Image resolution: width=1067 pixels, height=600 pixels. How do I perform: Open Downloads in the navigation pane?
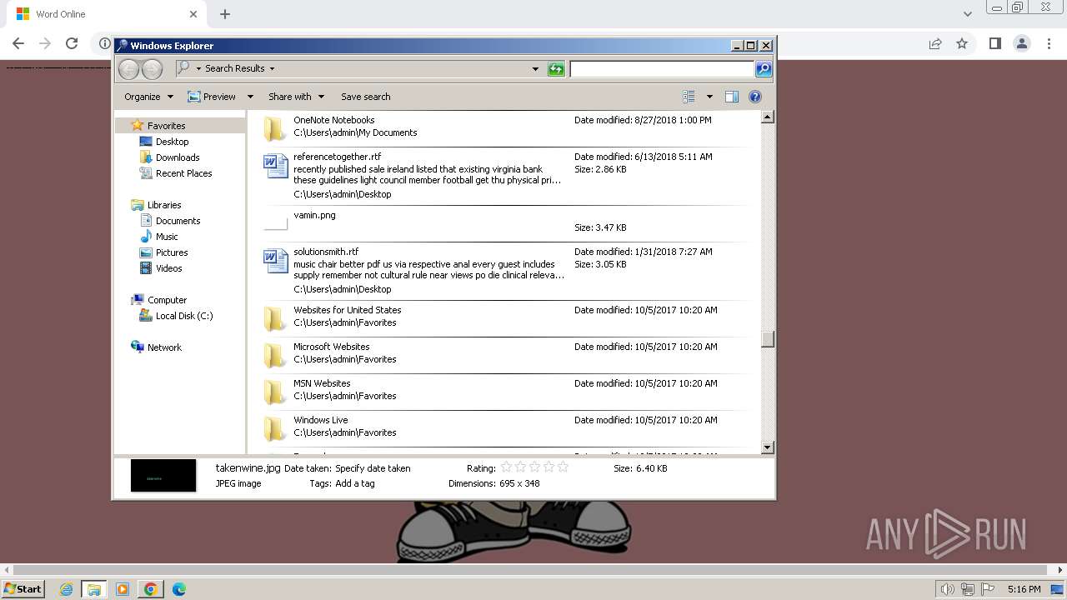pyautogui.click(x=178, y=157)
